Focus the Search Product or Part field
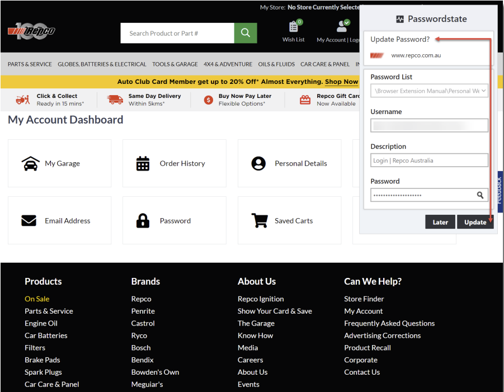Screen dimensions: 504x392 point(177,33)
